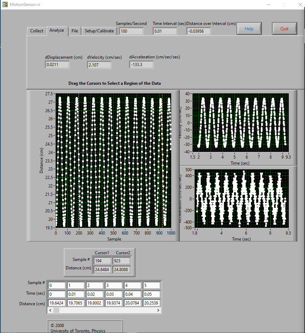Viewport: 305px width, 333px height.
Task: Click Time cell showing 0.03
Action: point(114,294)
